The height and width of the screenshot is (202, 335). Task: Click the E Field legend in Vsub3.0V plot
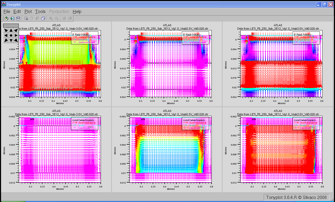[306, 38]
